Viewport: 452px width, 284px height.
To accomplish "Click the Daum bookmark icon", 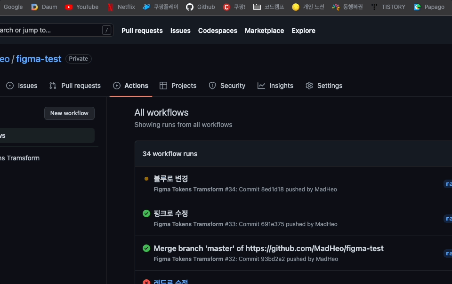I will coord(34,7).
